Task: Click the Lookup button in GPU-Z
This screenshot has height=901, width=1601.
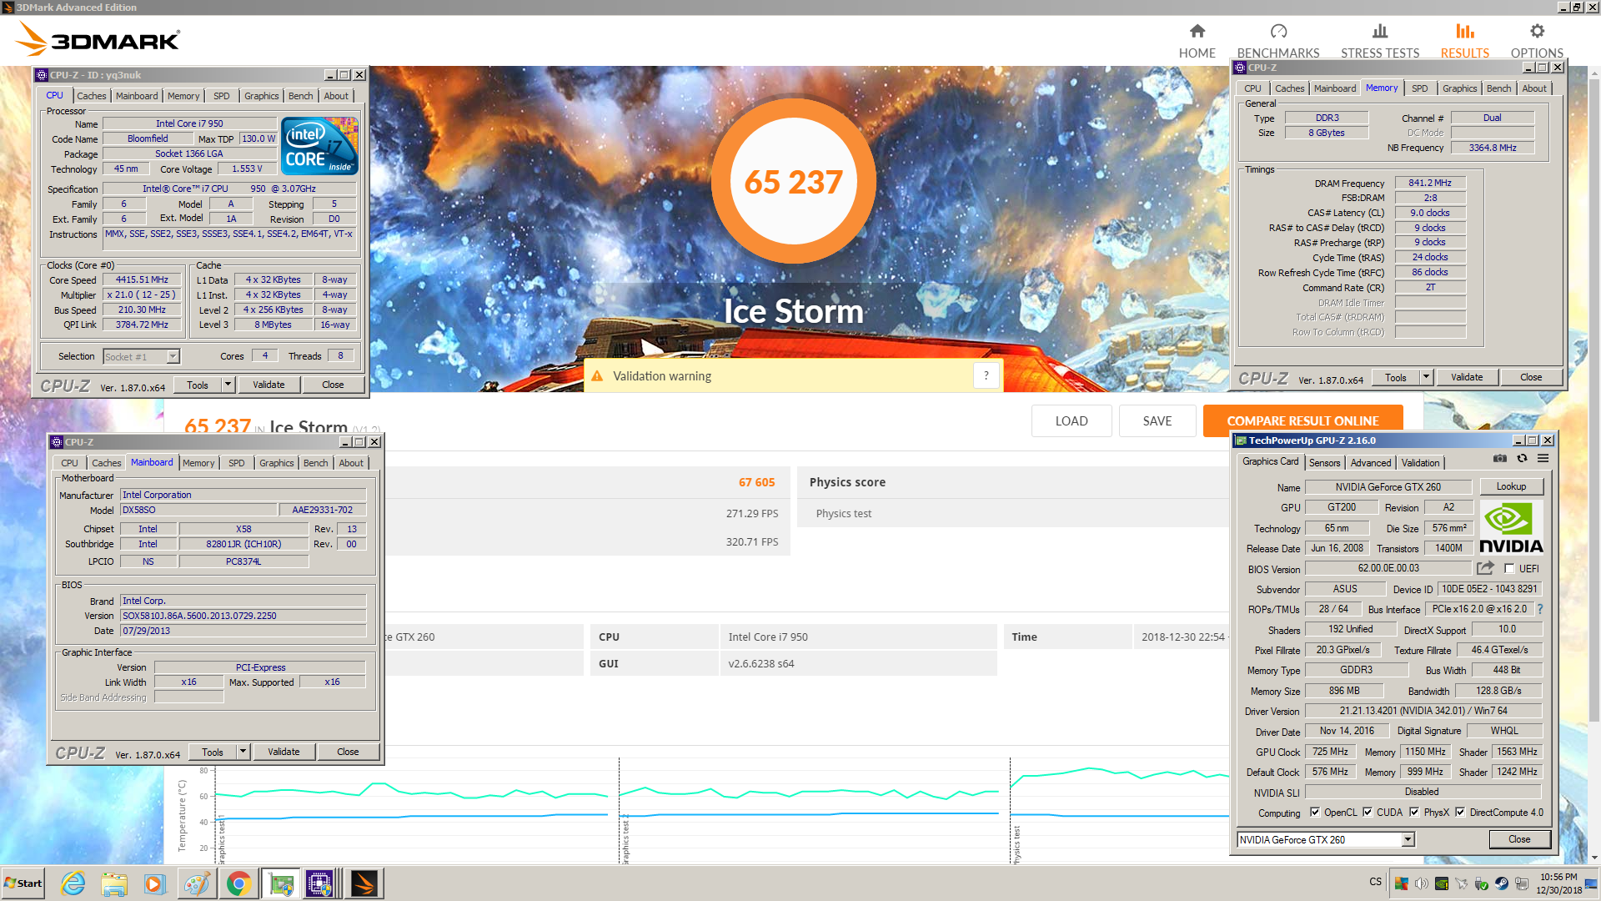Action: [1511, 486]
